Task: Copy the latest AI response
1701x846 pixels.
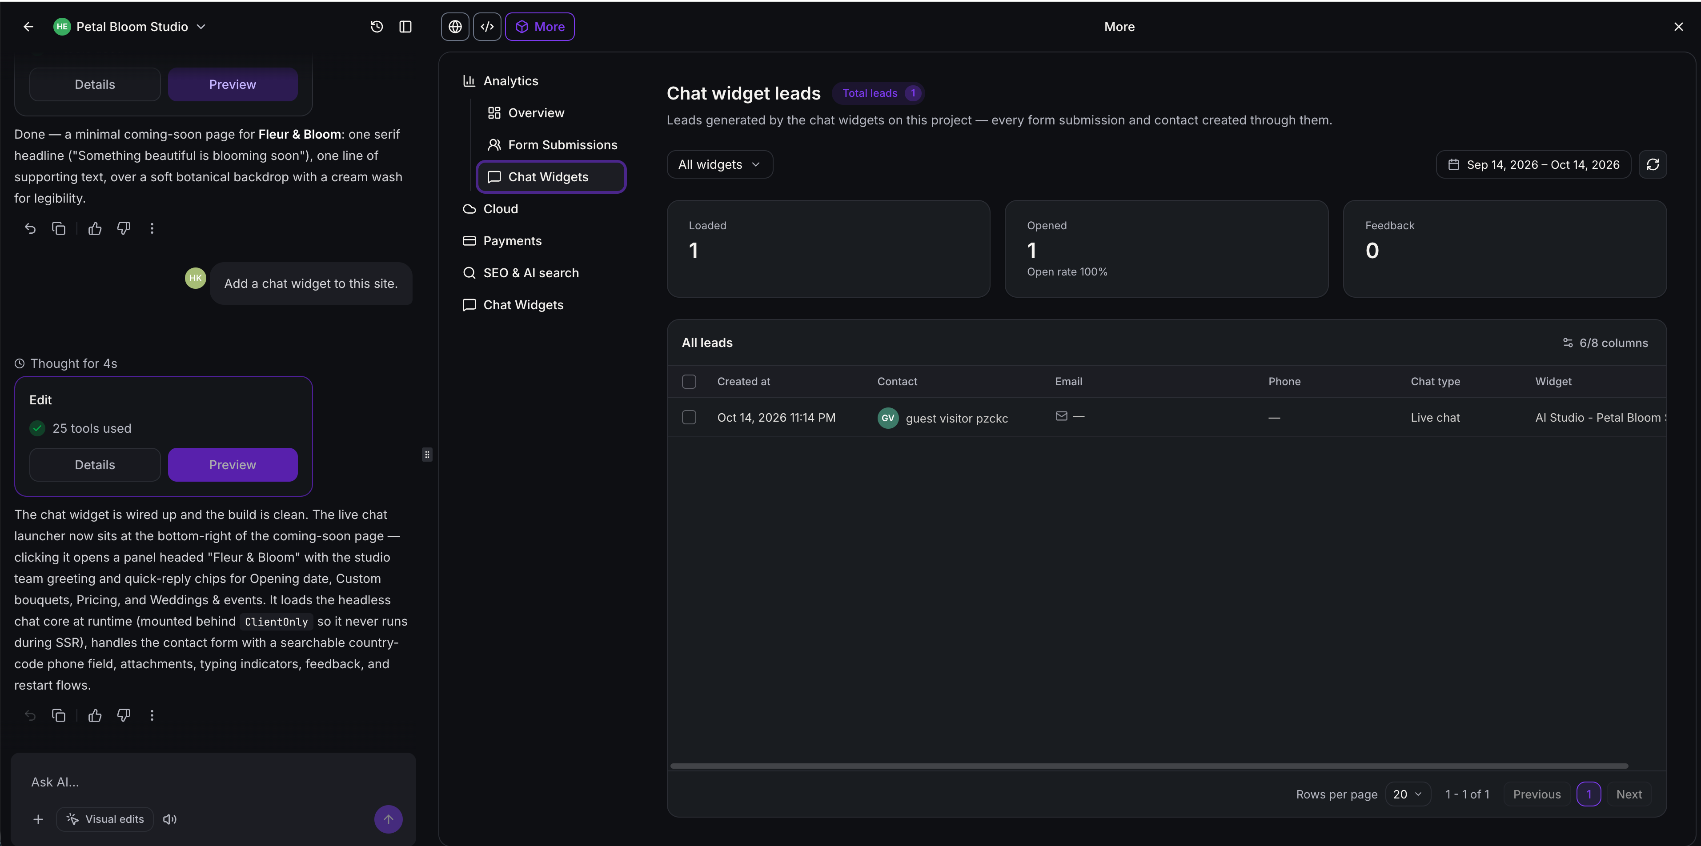Action: (59, 715)
